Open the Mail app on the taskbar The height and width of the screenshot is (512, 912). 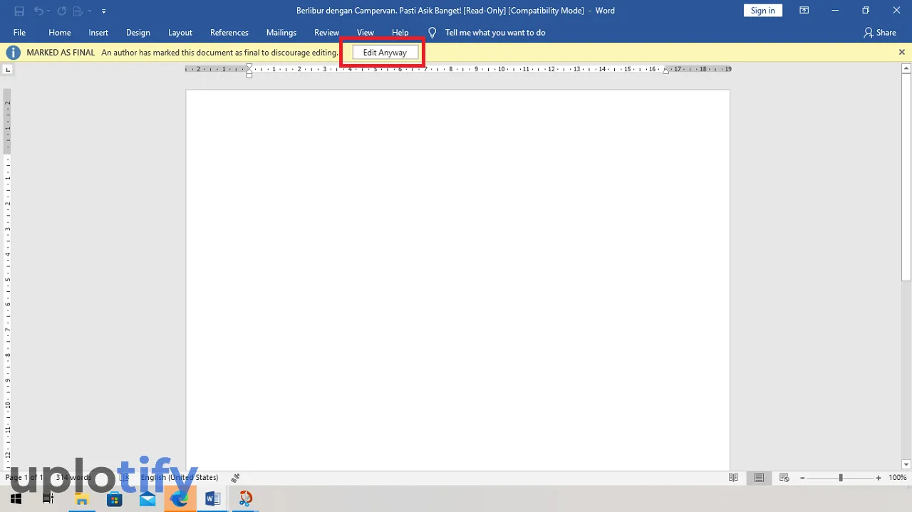click(x=147, y=498)
